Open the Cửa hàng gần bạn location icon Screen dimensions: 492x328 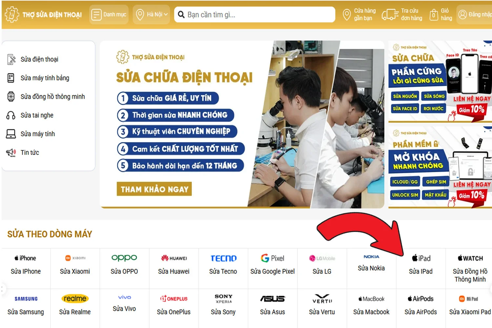tap(347, 15)
